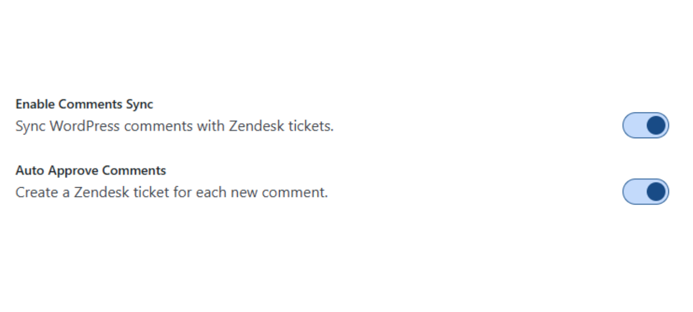Viewport: 693px width, 312px height.
Task: Click the light track of Comments Sync switch
Action: coord(634,125)
